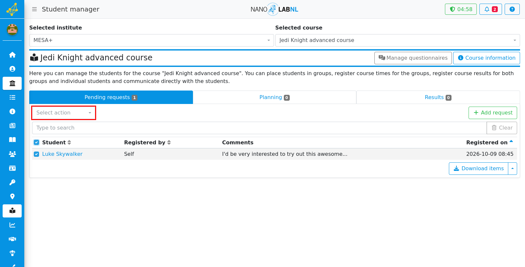Uncheck the Luke Skywalker row checkbox

[36, 154]
